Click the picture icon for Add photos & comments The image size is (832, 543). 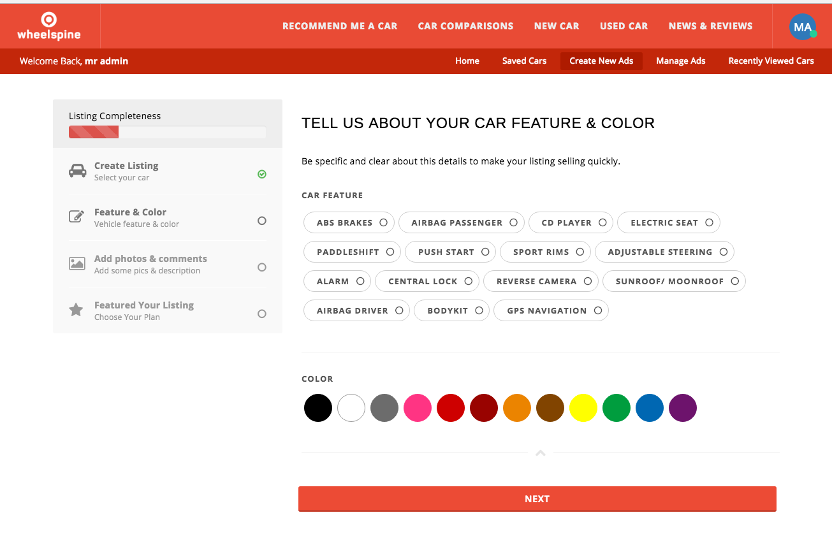(x=77, y=263)
